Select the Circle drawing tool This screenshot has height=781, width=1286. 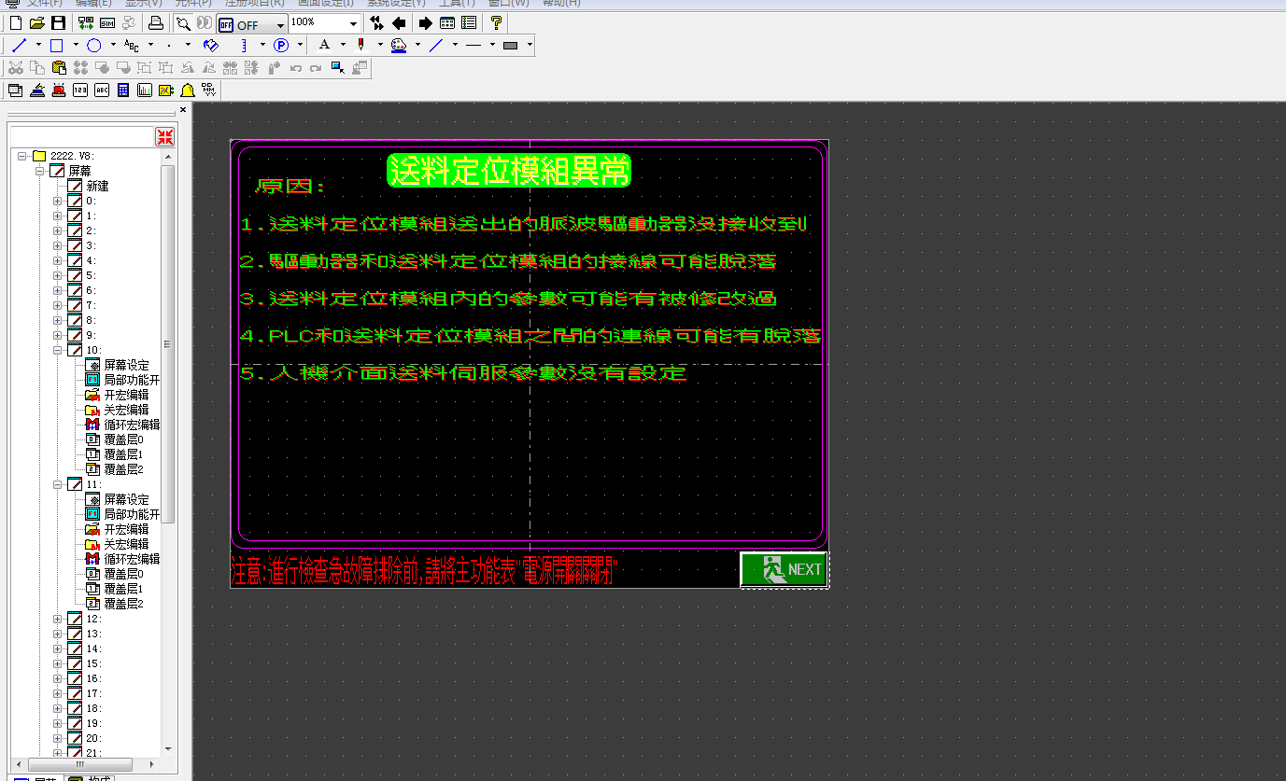click(x=93, y=45)
